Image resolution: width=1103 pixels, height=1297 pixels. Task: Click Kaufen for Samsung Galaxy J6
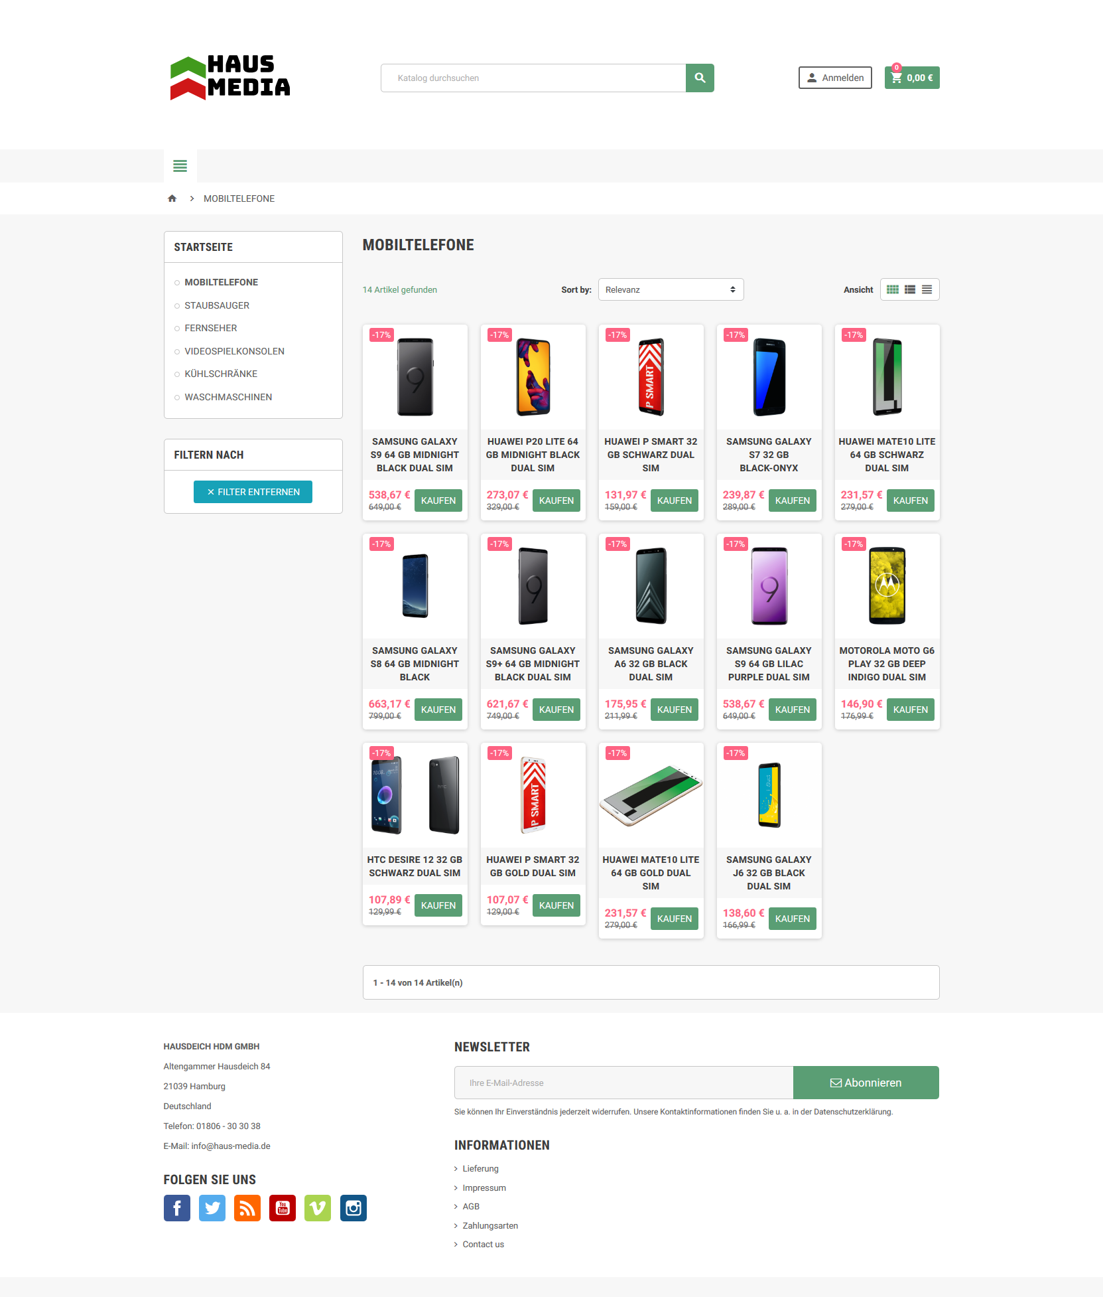tap(793, 919)
